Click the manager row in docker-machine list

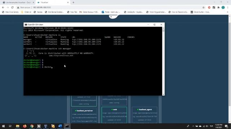[x=74, y=40]
